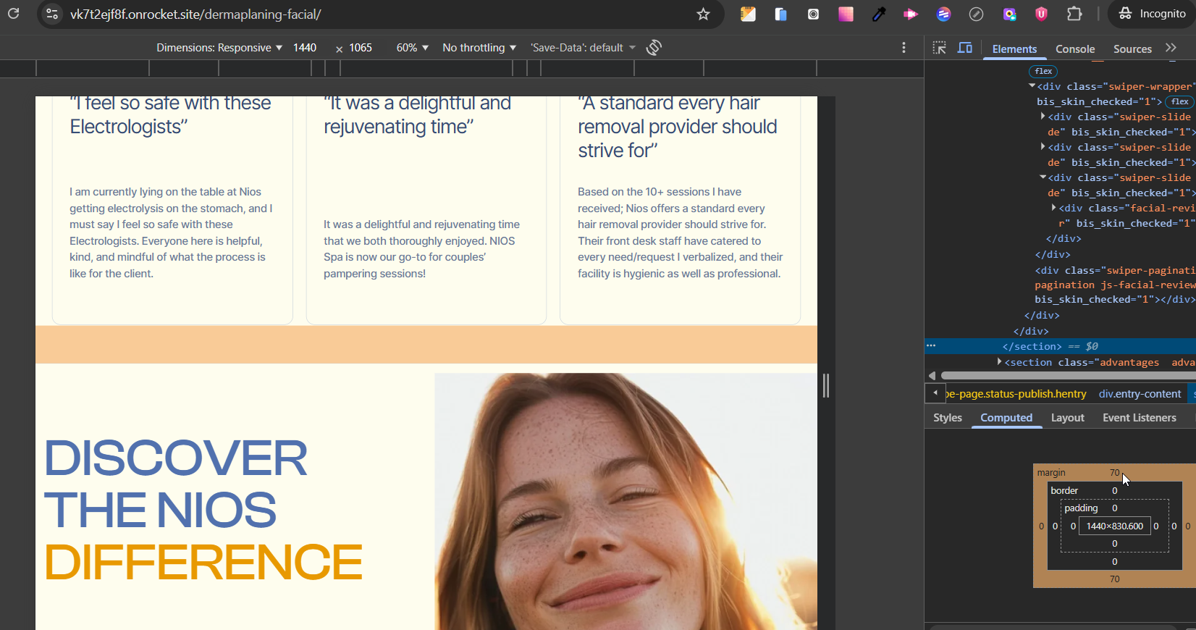Image resolution: width=1196 pixels, height=630 pixels.
Task: Open the pink shield extension
Action: pos(1041,14)
